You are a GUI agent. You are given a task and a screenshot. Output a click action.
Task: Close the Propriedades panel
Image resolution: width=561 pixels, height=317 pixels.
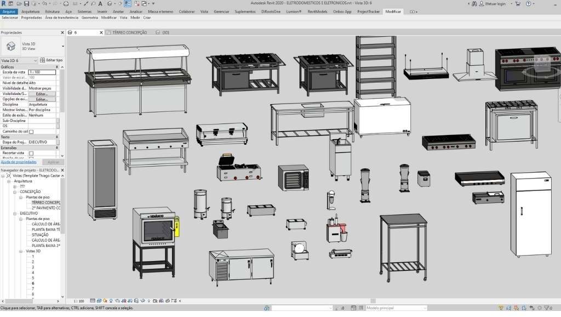pos(61,32)
